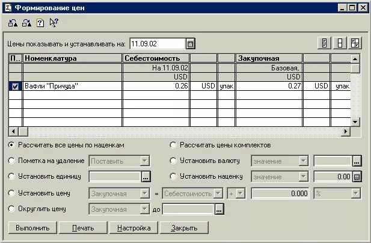Click the markup value field showing 0.00
Viewport: 371px width, 243px height.
point(333,177)
